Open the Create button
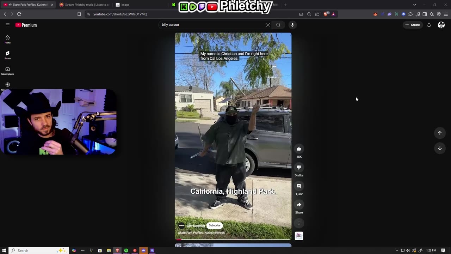The width and height of the screenshot is (451, 254). [x=413, y=25]
